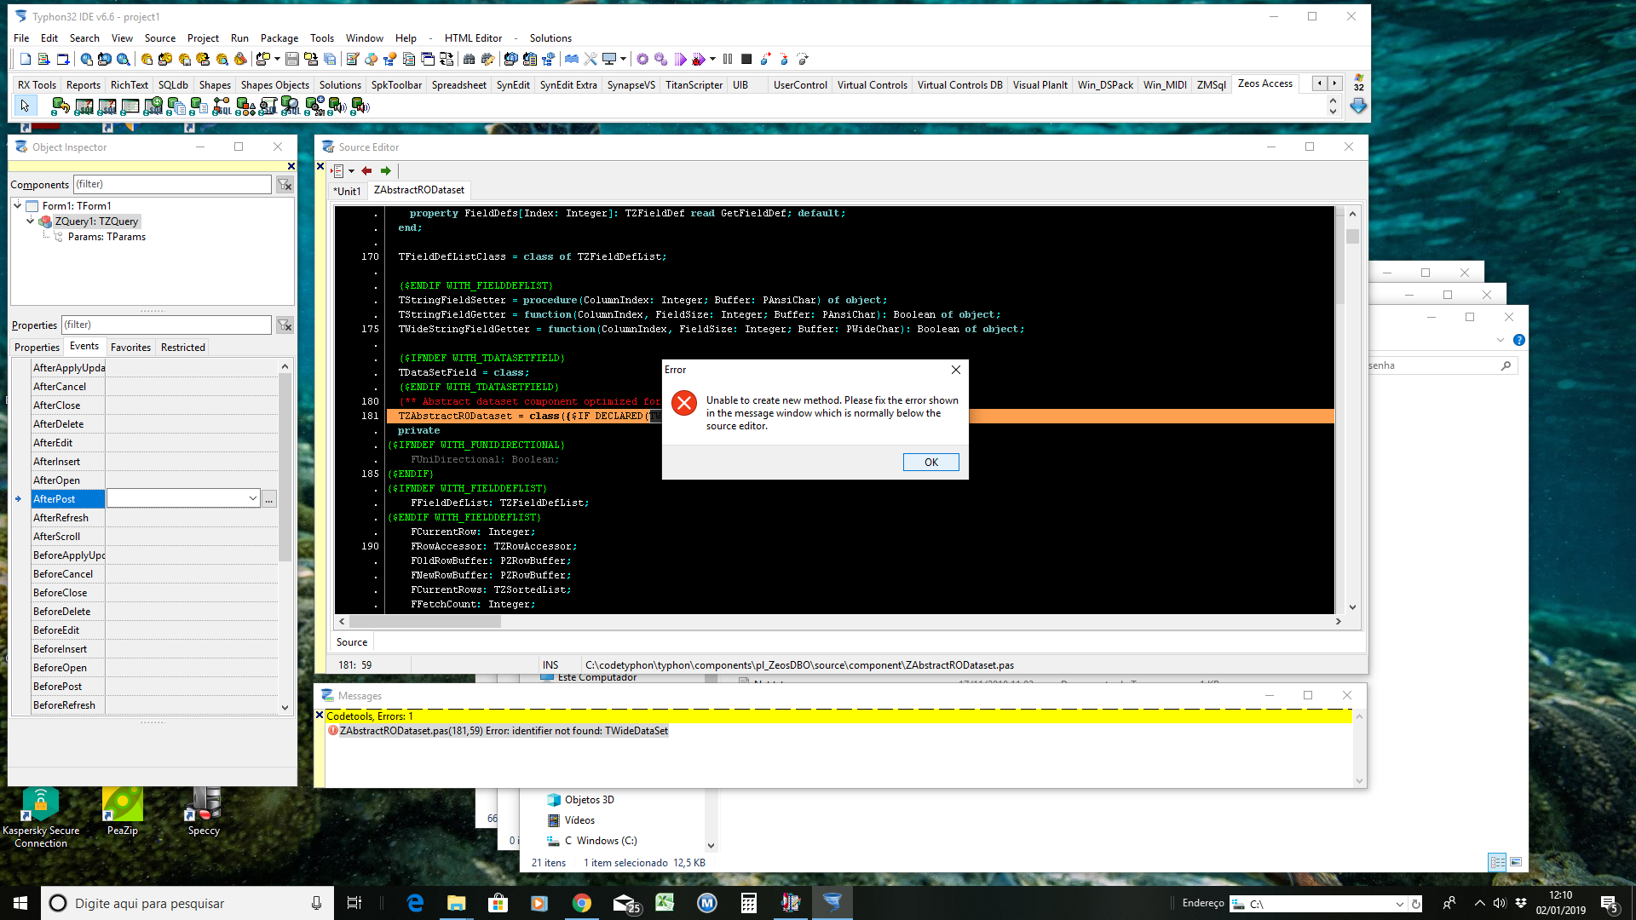Select the ZMSql palette tab

(1211, 85)
